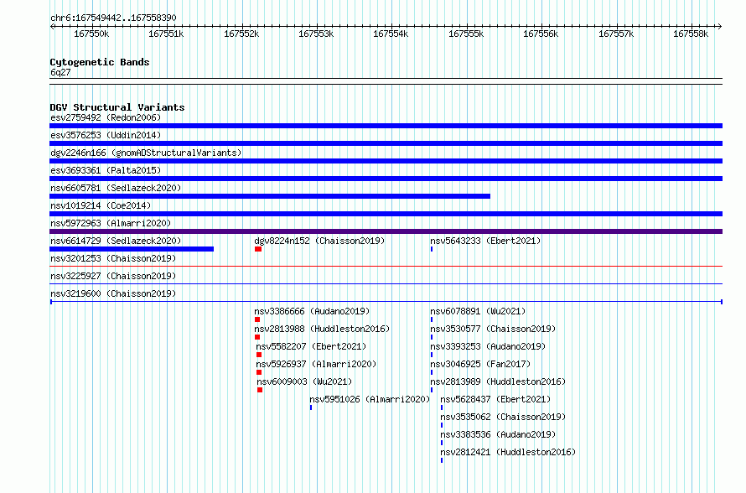The height and width of the screenshot is (493, 746).
Task: Click nsv3046925 (Fan2017) label
Action: 480,364
